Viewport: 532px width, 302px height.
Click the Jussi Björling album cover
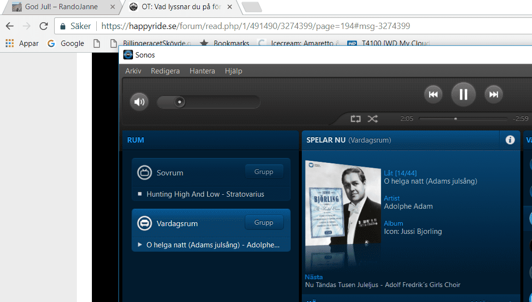343,202
